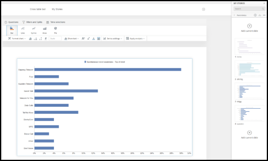The image size is (268, 161).
Task: Go to Cross table tool
Action: pyautogui.click(x=38, y=9)
